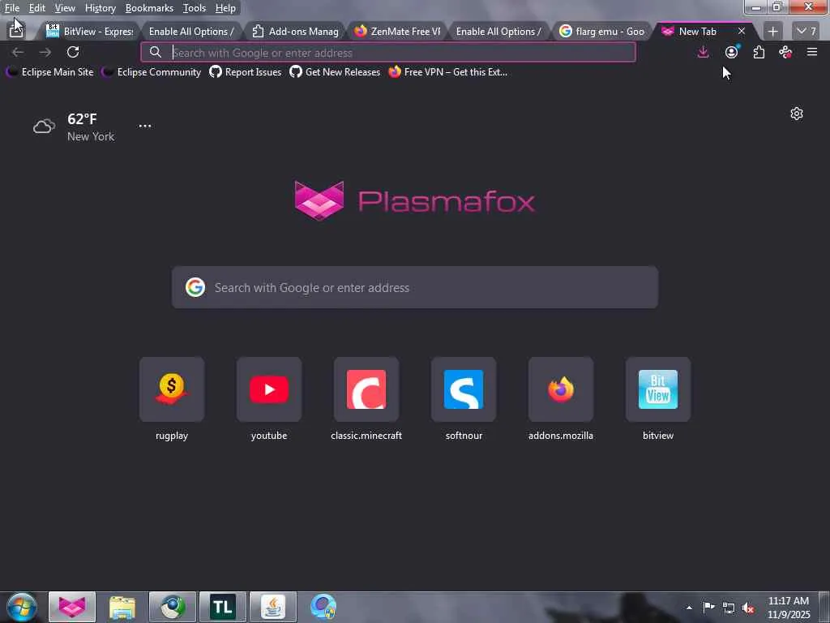Focus the address bar field
Viewport: 830px width, 623px height.
pos(388,52)
